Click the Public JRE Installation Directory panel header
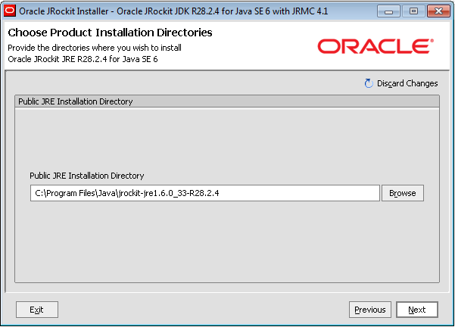This screenshot has width=455, height=327. pos(227,101)
